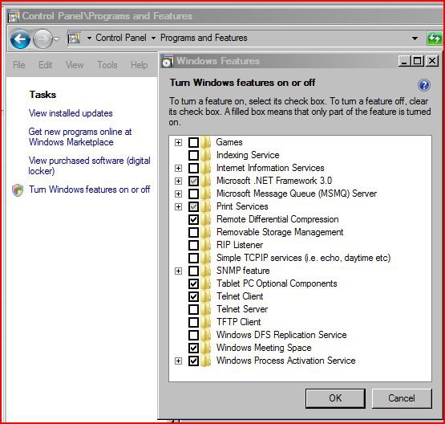The width and height of the screenshot is (445, 424).
Task: Enable the Games checkbox
Action: [x=193, y=142]
